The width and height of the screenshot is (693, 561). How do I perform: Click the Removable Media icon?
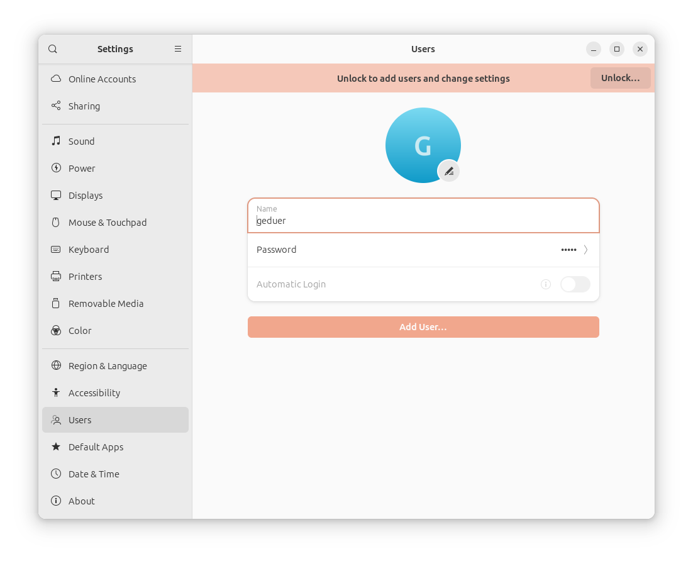click(56, 303)
